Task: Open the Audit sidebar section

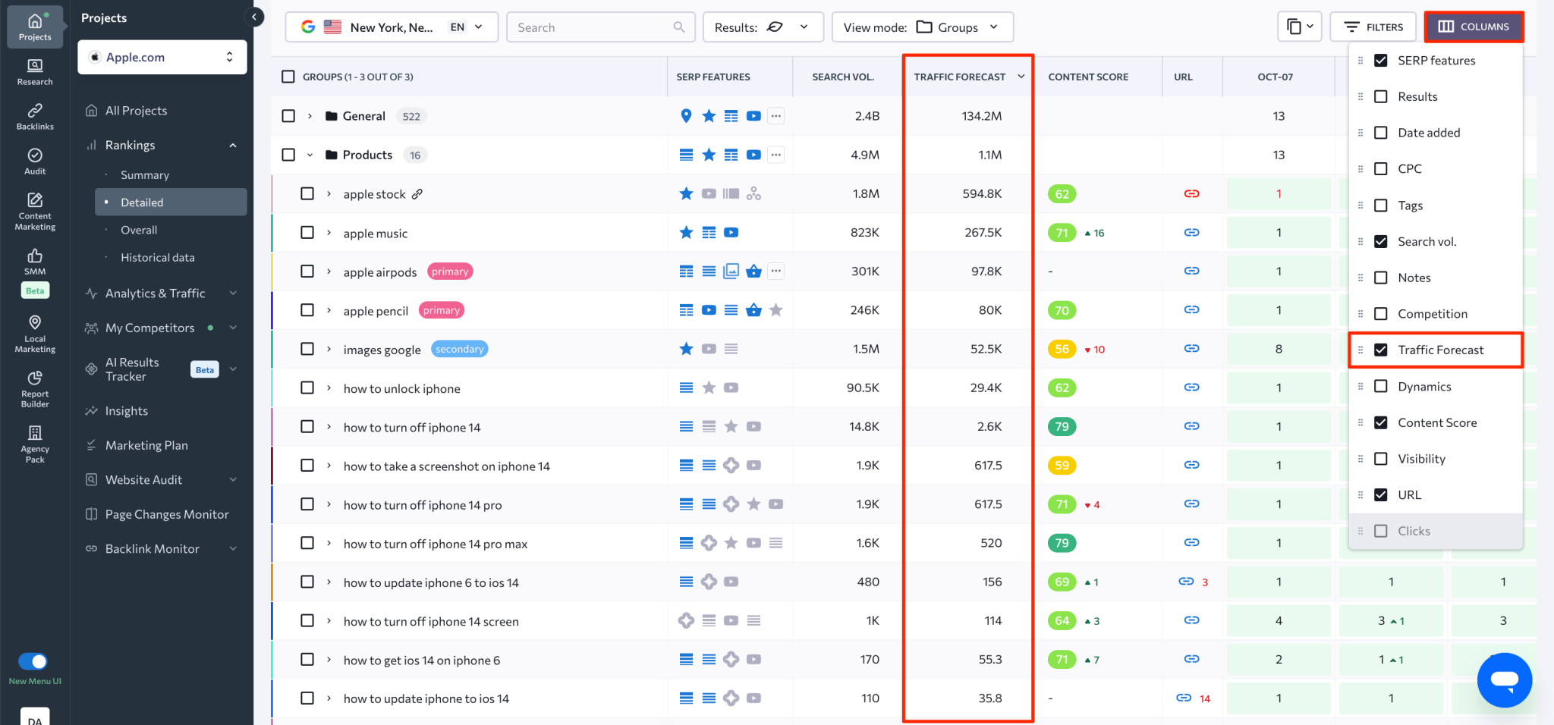Action: tap(35, 162)
